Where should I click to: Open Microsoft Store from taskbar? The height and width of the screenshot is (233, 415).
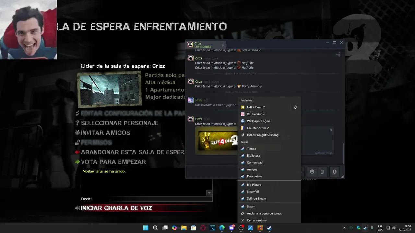click(x=193, y=228)
